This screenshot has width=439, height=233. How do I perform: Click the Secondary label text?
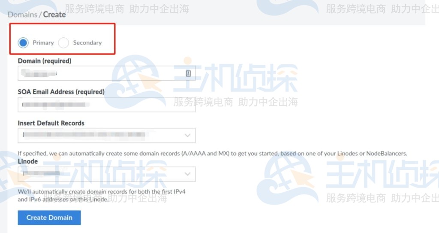pos(87,42)
